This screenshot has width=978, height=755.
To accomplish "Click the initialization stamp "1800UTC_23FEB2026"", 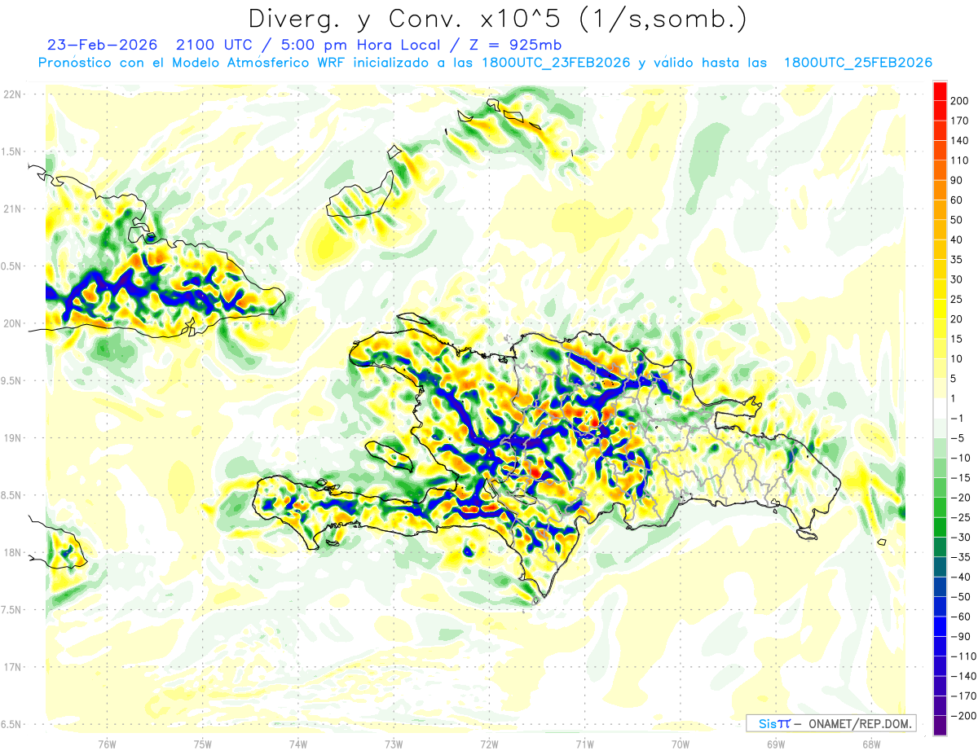I will point(555,63).
